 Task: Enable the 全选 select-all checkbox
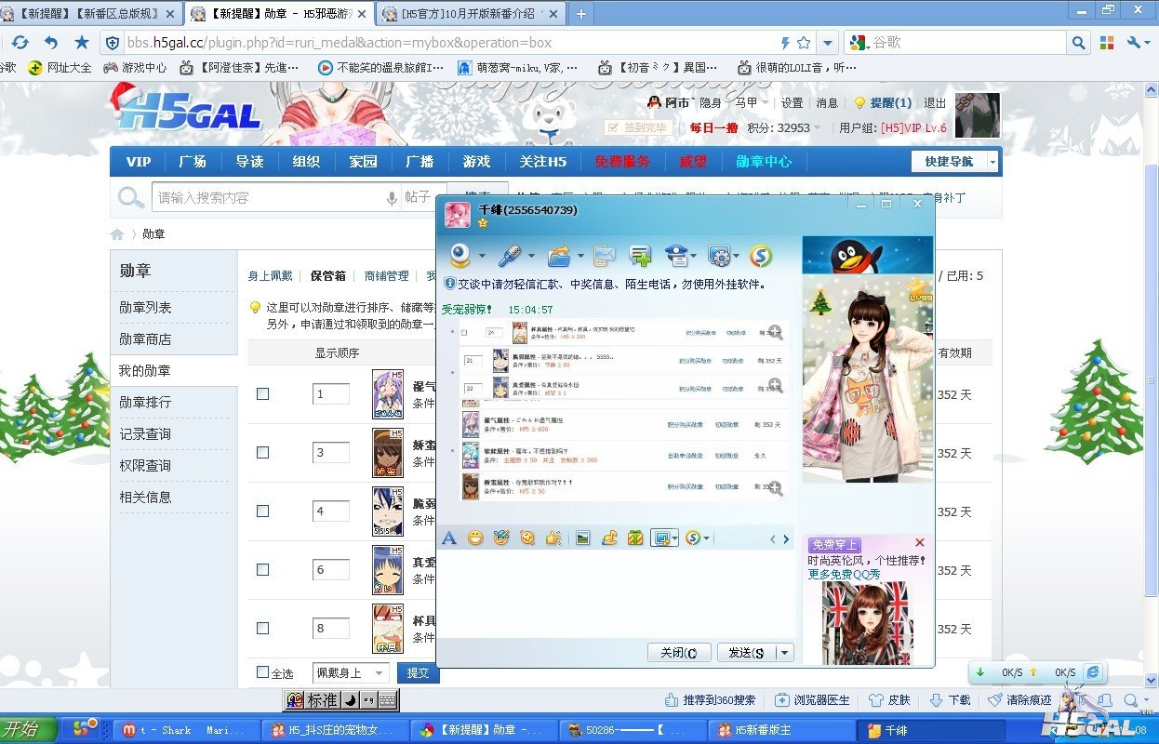[x=262, y=672]
